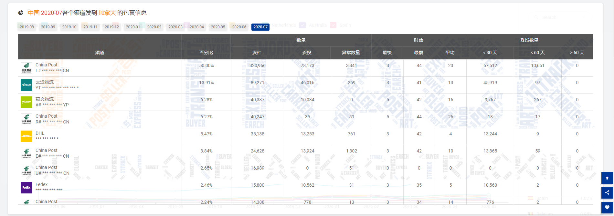Click the 13.91% percentage cell
This screenshot has width=614, height=216.
coord(206,83)
